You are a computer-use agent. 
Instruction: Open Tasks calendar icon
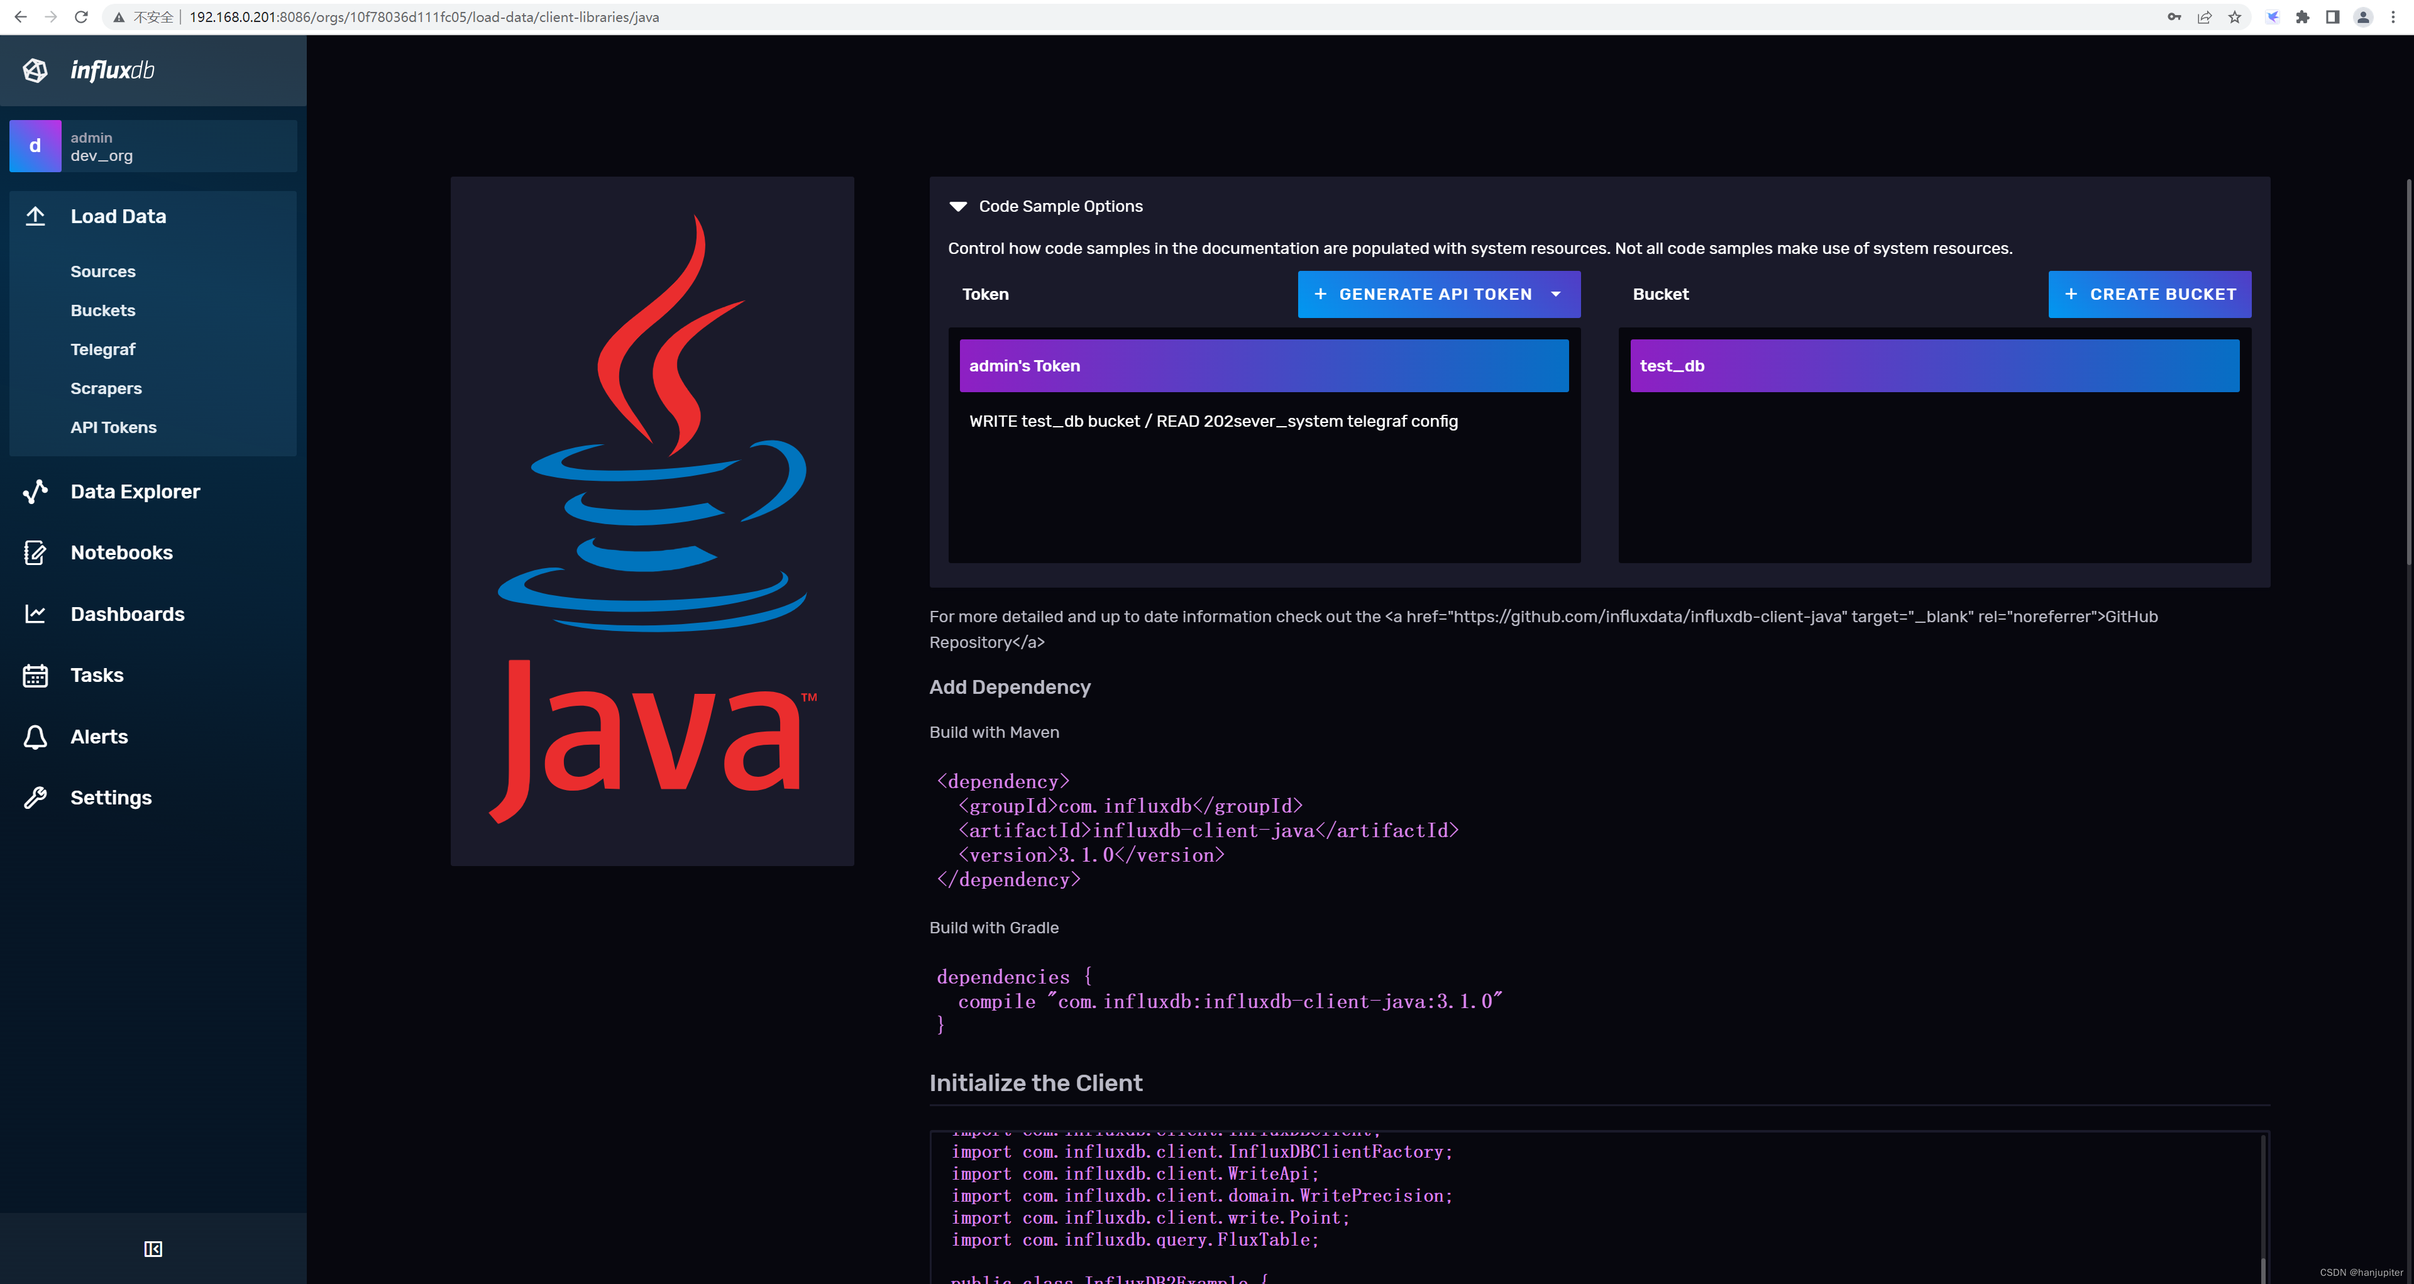point(36,675)
